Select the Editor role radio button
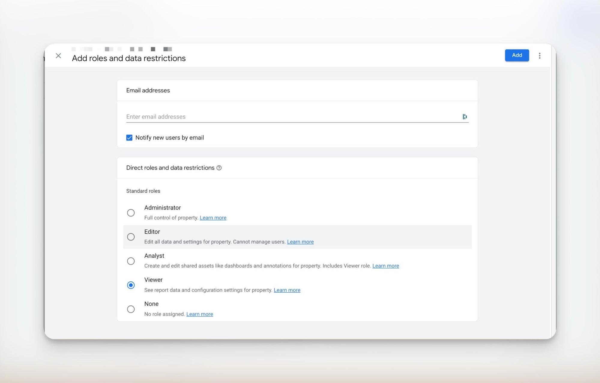The image size is (600, 383). [131, 237]
